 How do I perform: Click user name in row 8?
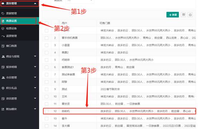(x=64, y=82)
